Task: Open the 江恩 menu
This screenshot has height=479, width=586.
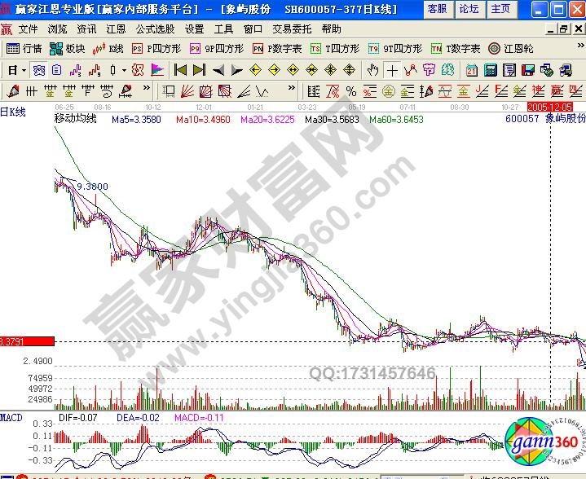Action: pos(116,29)
